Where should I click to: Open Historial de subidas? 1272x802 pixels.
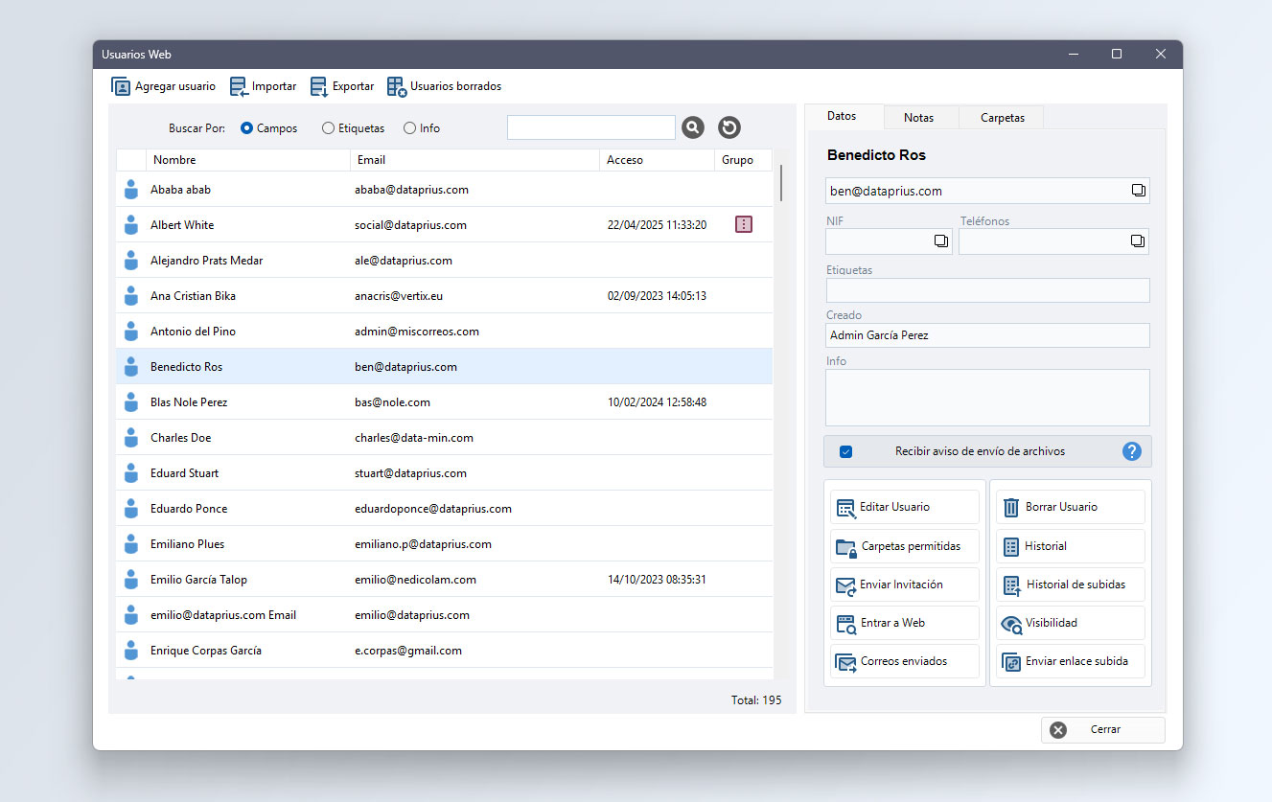[1071, 584]
